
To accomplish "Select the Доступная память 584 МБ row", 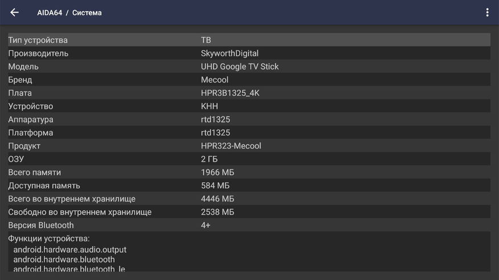I will (249, 186).
